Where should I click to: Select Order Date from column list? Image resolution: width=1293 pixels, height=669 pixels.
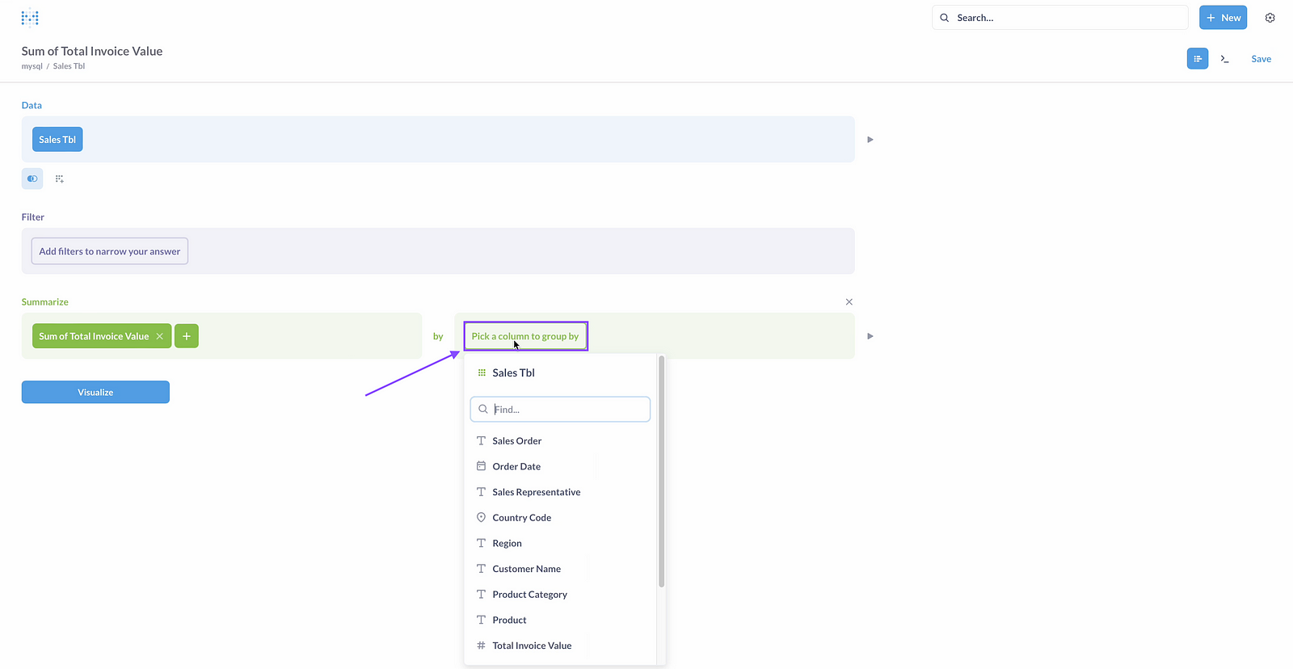click(x=516, y=466)
